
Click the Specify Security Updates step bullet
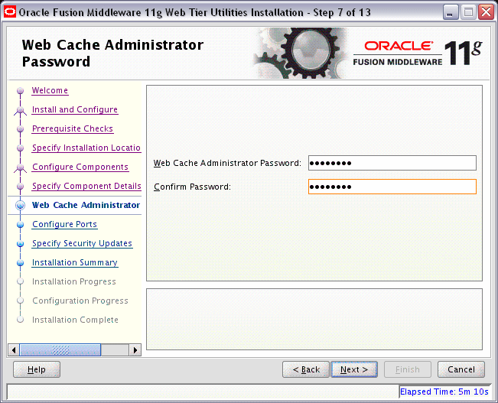pyautogui.click(x=21, y=244)
